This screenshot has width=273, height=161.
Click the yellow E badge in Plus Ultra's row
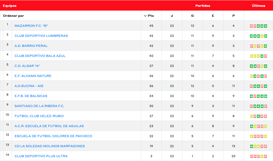pyautogui.click(x=262, y=156)
